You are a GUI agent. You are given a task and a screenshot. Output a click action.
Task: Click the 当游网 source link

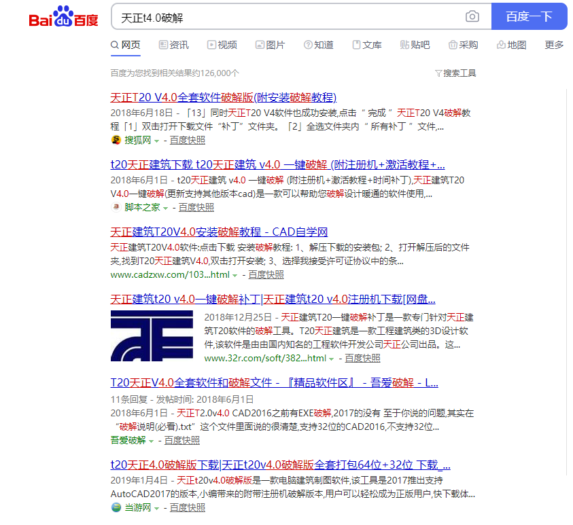(x=138, y=508)
